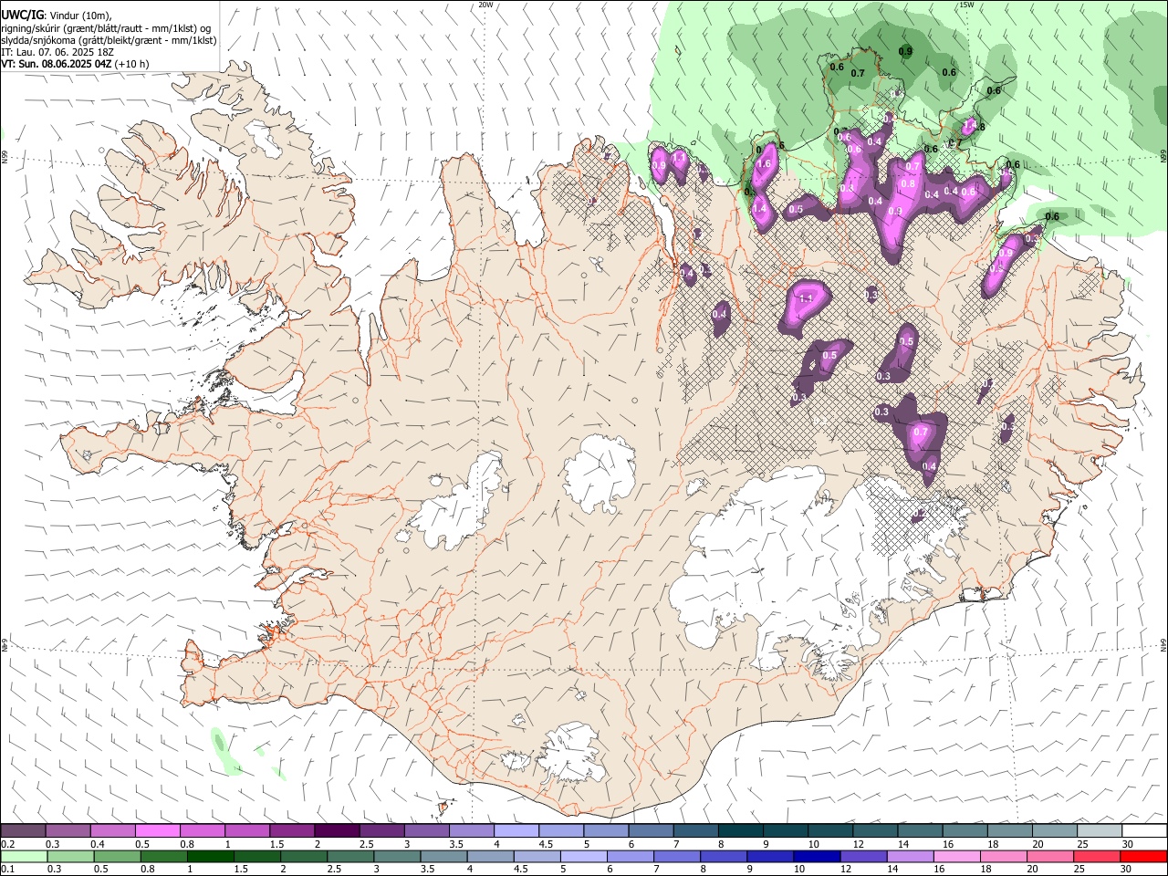
Task: Pick the dark blue 10 rain scale swatch
Action: [x=816, y=857]
